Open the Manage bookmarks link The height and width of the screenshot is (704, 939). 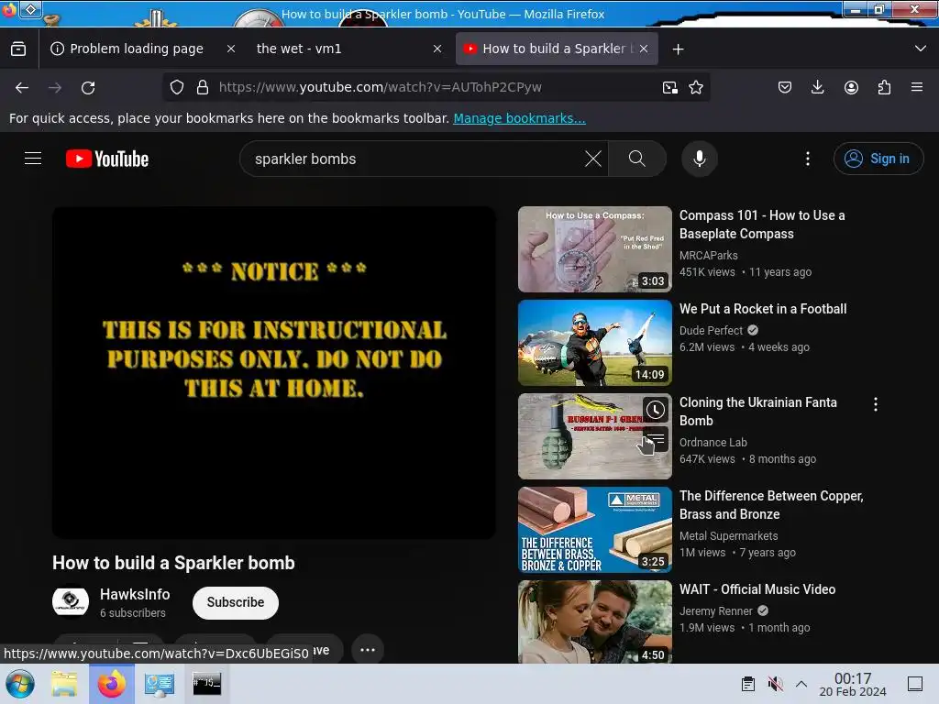[x=519, y=118]
